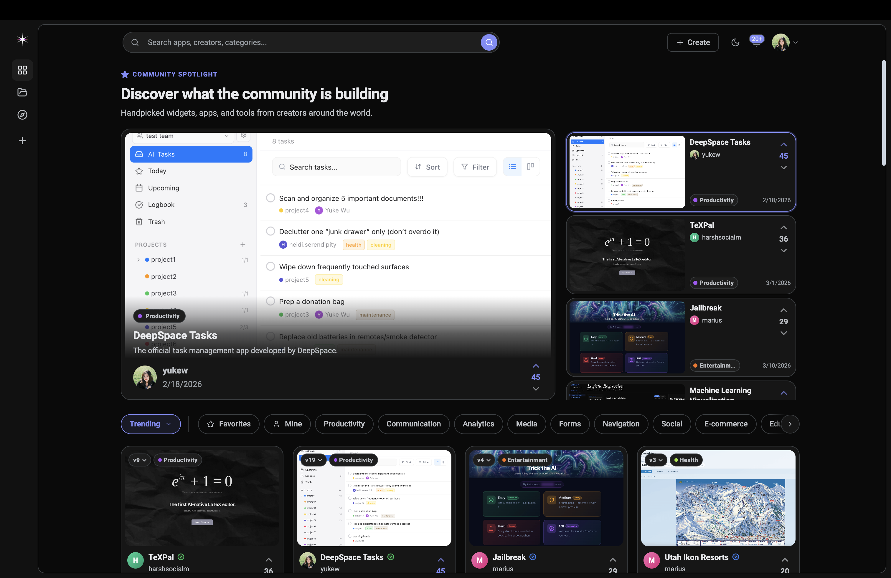Click the Entertainment tag on Jailbreak spotlight item
This screenshot has height=578, width=891.
[715, 366]
